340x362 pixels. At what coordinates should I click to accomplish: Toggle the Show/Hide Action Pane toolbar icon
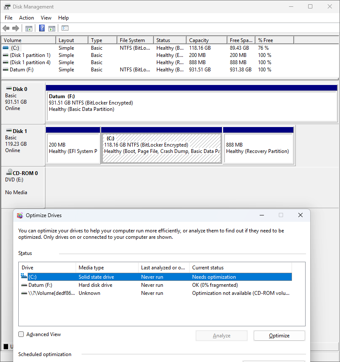point(52,28)
